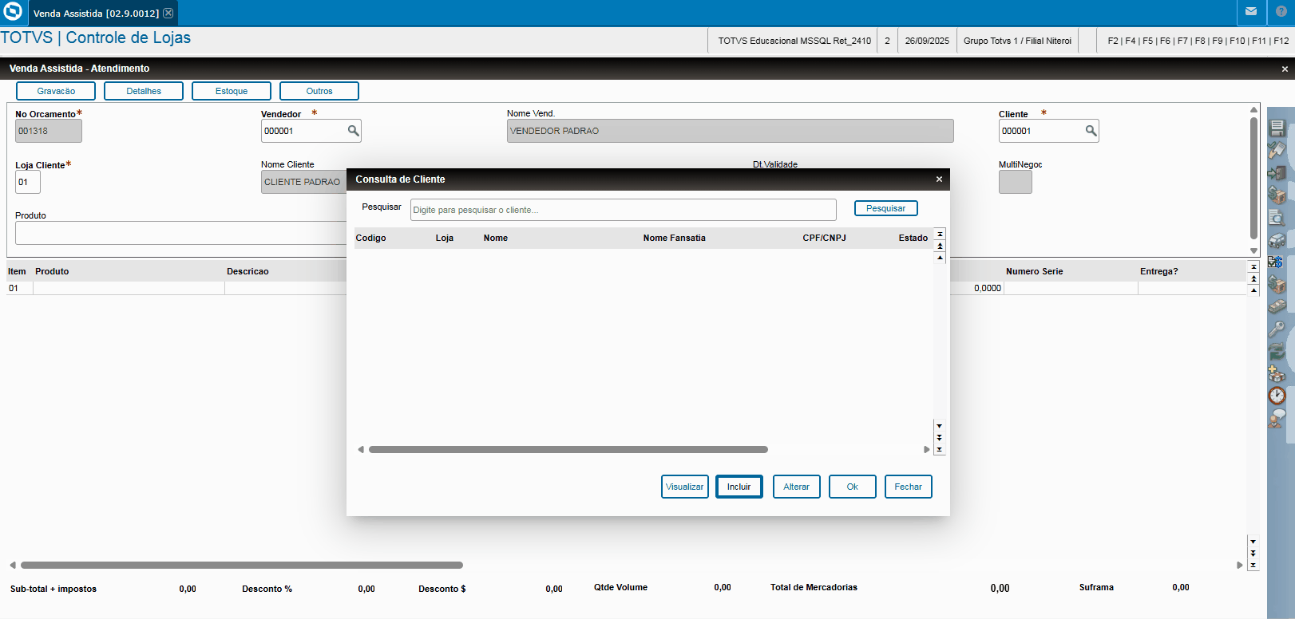This screenshot has width=1295, height=619.
Task: Sort by Codigo column header
Action: click(x=371, y=238)
